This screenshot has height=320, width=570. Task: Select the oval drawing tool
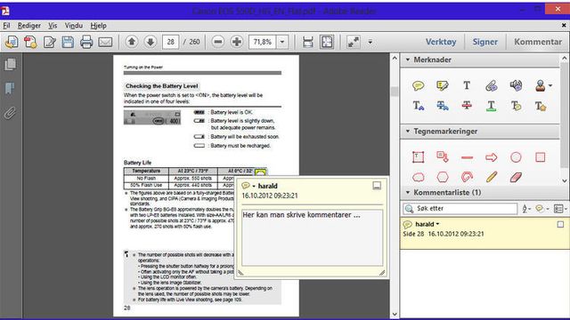[516, 157]
